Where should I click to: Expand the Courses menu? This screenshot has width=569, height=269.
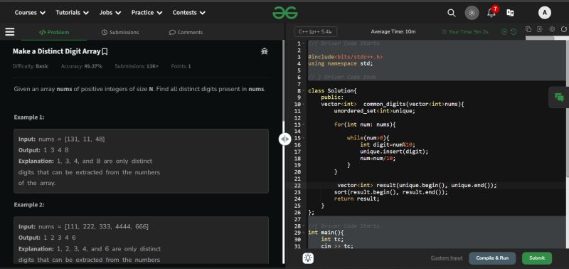[x=30, y=13]
